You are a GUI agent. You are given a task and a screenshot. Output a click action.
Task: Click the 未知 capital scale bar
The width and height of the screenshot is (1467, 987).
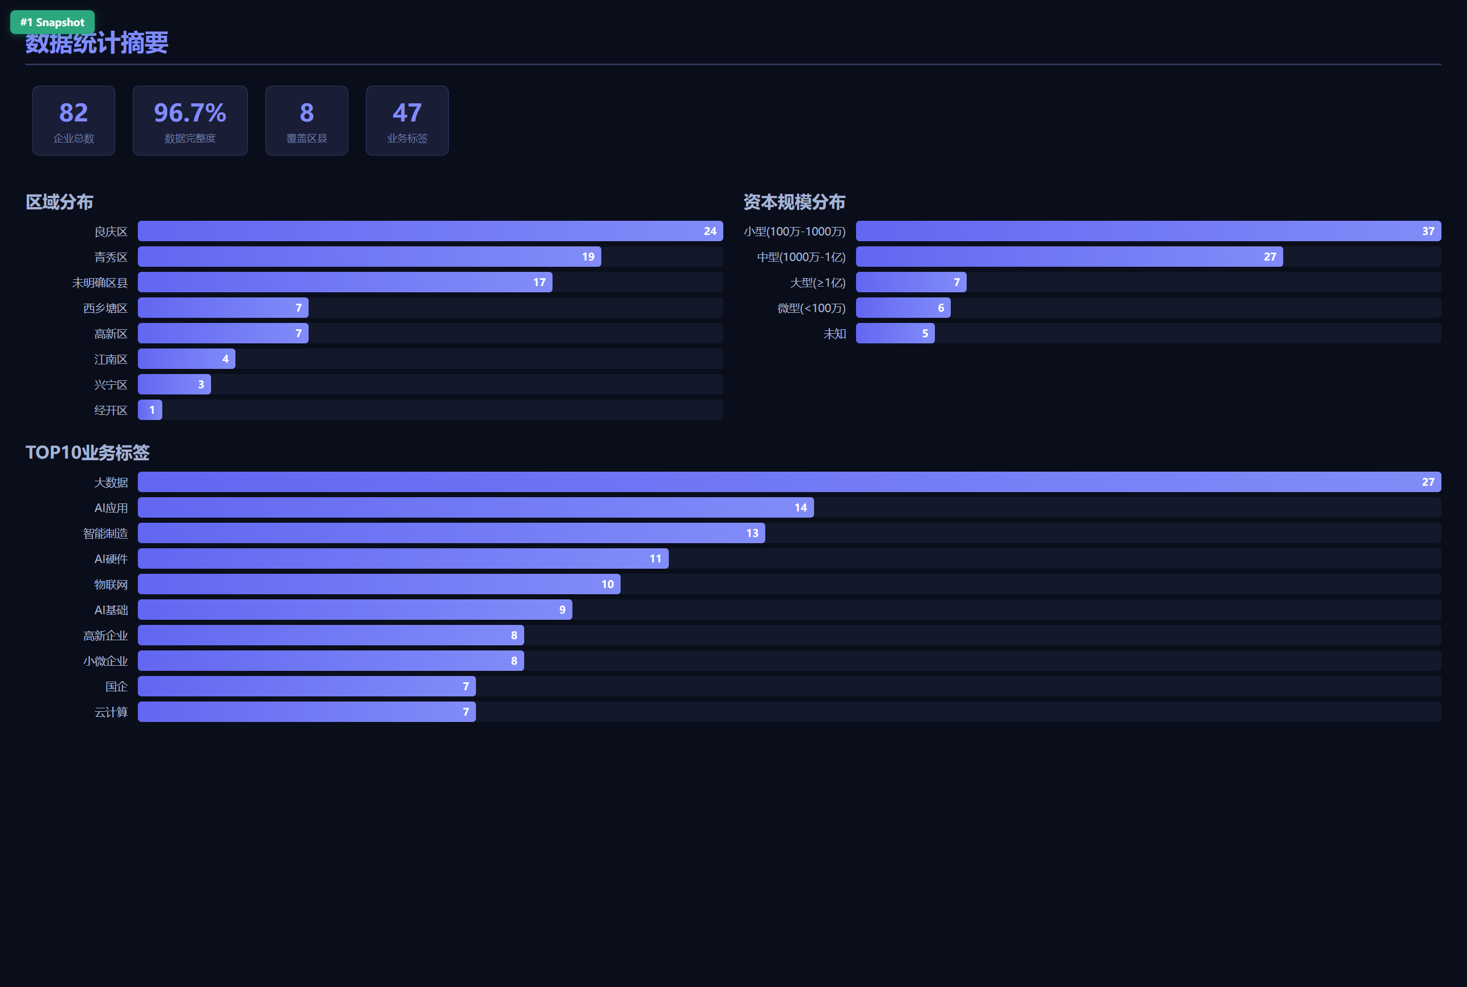point(895,333)
